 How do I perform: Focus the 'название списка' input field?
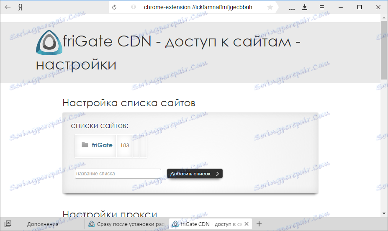118,174
